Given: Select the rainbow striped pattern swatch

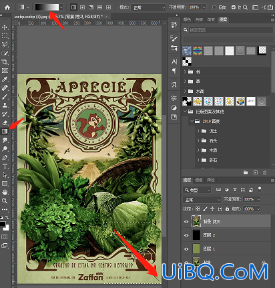Looking at the screenshot, I should (198, 51).
